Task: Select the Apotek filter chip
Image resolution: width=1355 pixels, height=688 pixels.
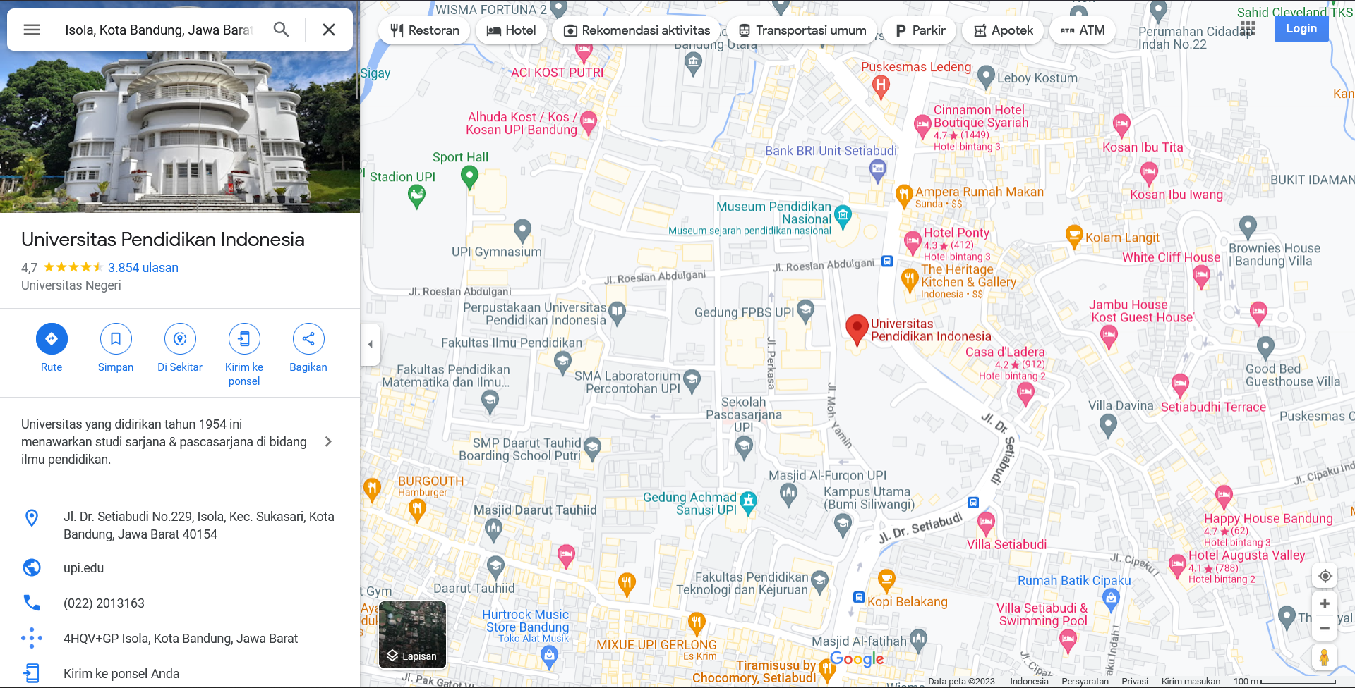Action: tap(1003, 30)
